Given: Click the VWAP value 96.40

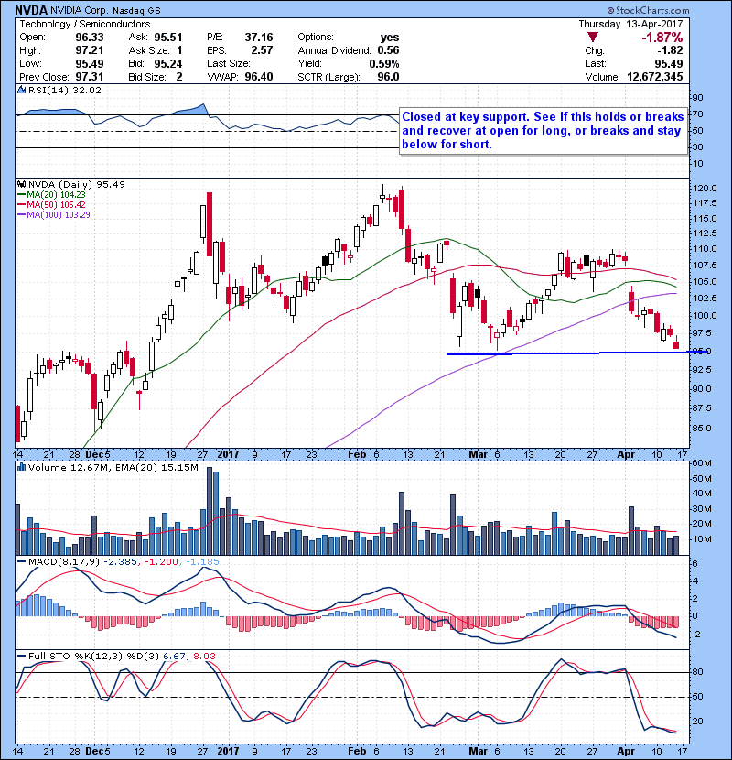Looking at the screenshot, I should click(259, 77).
